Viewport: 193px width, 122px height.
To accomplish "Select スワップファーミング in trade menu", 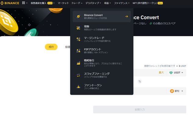I will coord(102,75).
